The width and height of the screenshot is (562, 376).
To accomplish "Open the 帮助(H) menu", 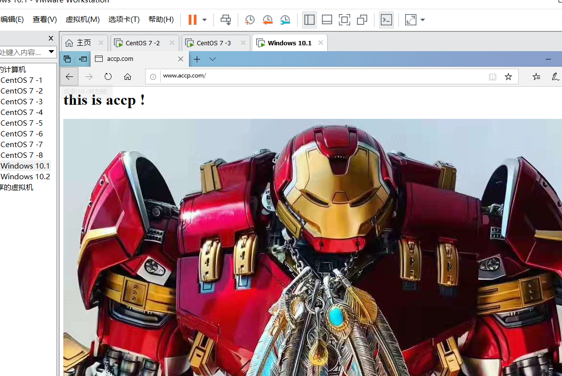I will coord(161,19).
